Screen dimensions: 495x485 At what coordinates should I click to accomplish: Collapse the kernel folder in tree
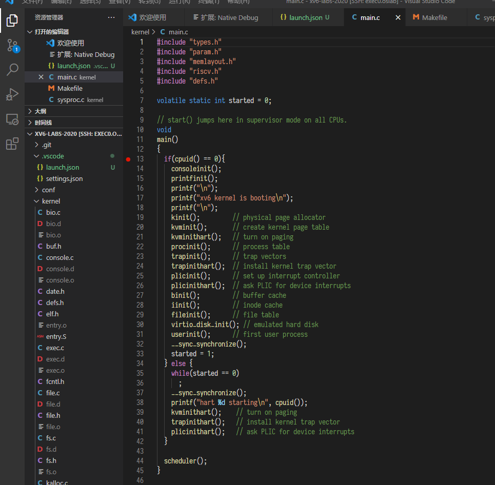click(x=36, y=201)
